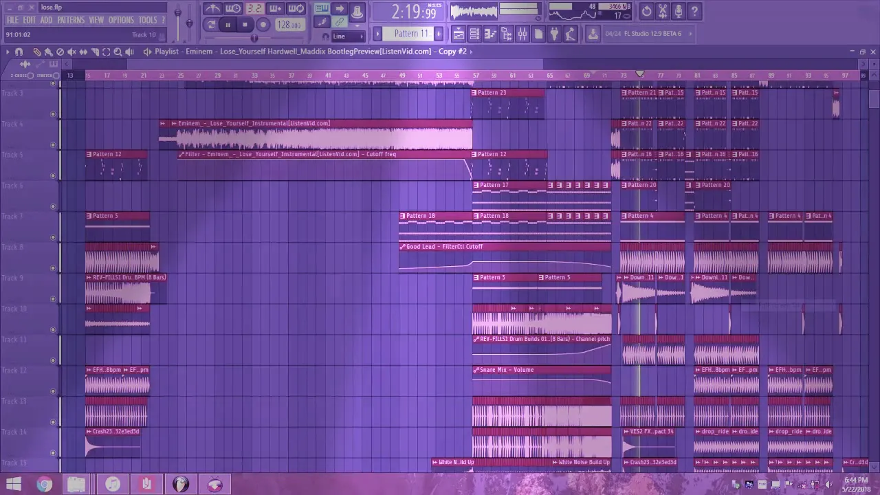Click the arrow left of Pattern 11
The height and width of the screenshot is (495, 880).
coord(377,33)
